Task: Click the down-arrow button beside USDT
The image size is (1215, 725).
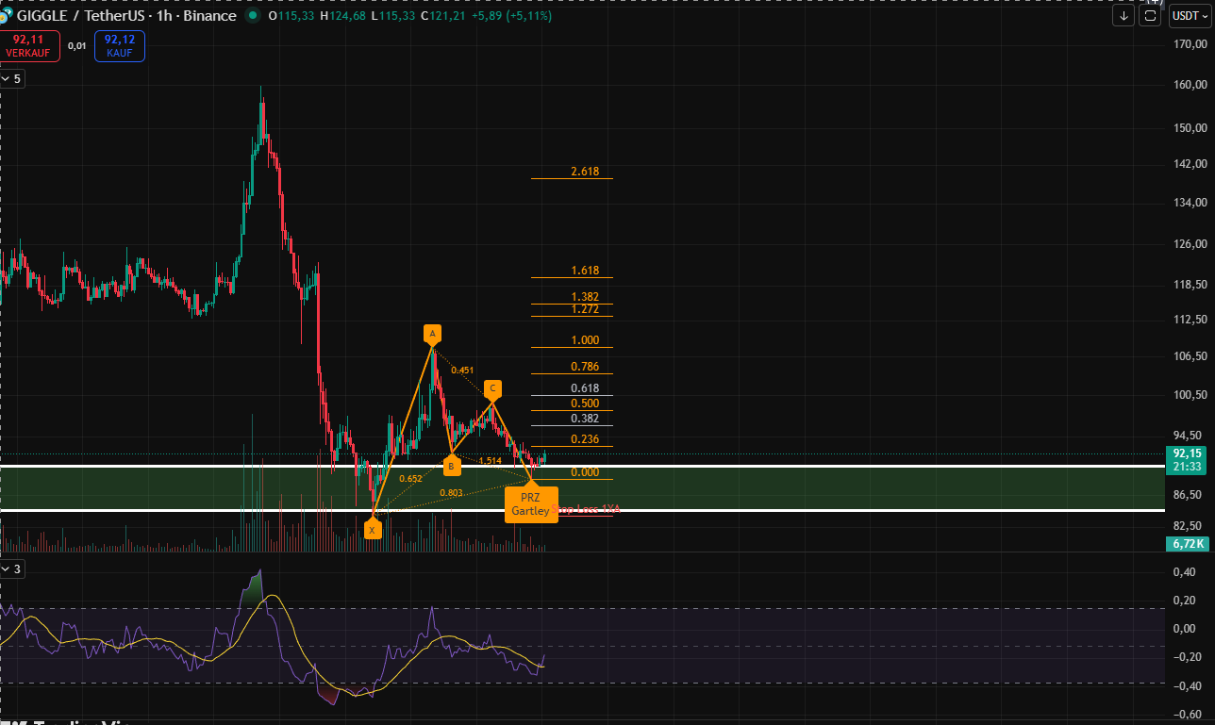Action: click(1123, 16)
